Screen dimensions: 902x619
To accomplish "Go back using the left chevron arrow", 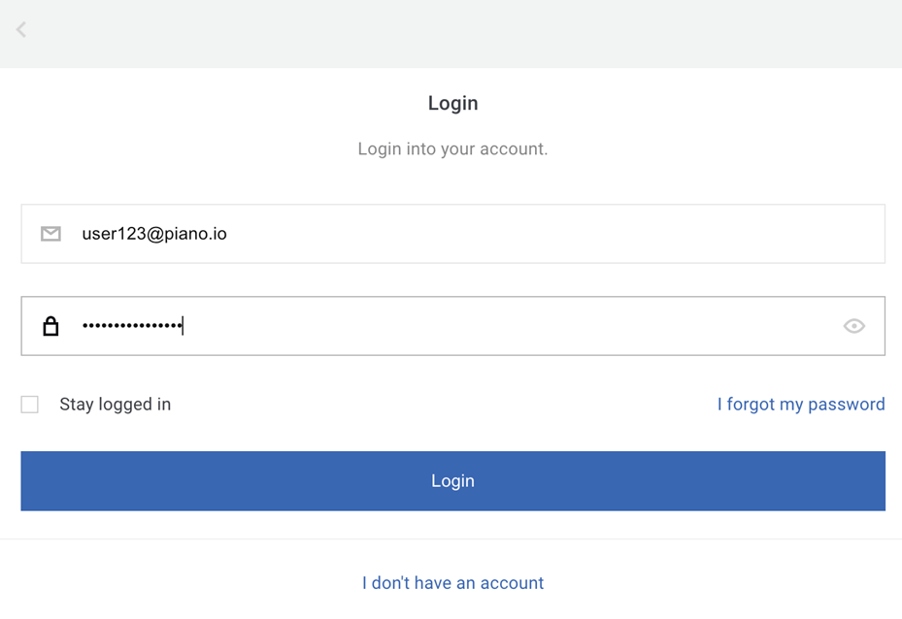I will (x=21, y=29).
